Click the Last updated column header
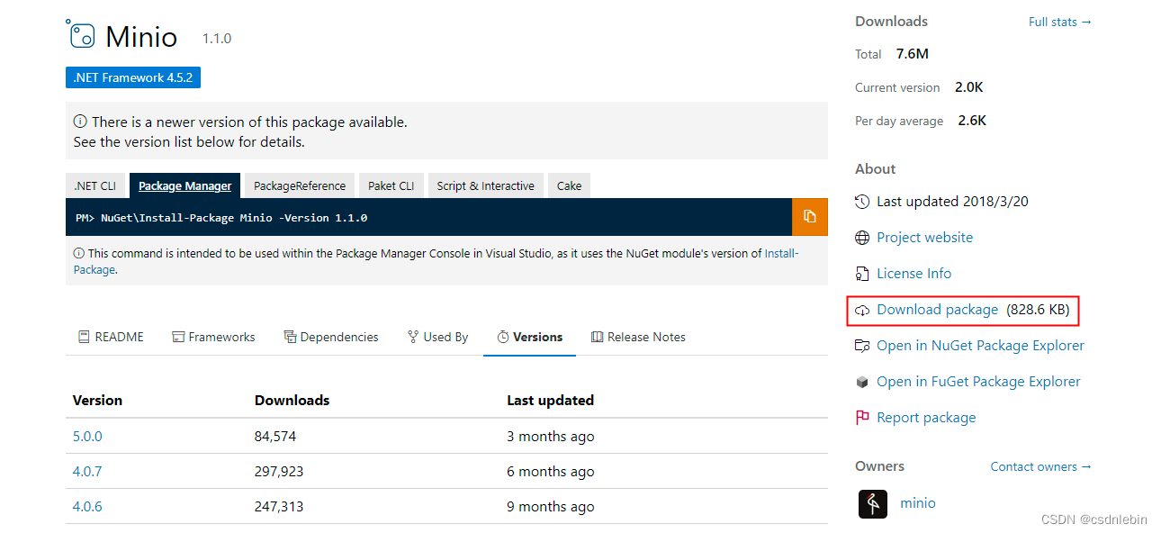 point(550,400)
